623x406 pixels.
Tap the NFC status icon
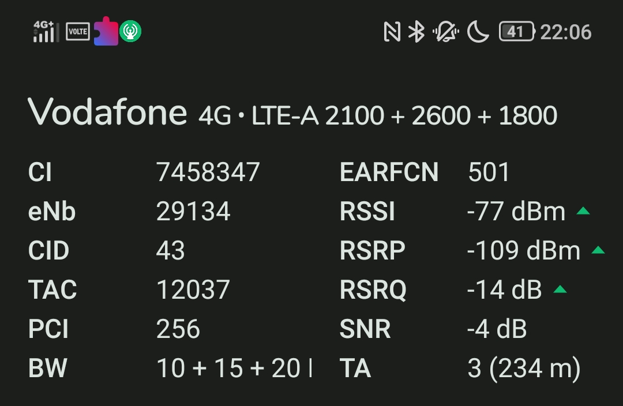click(x=392, y=32)
